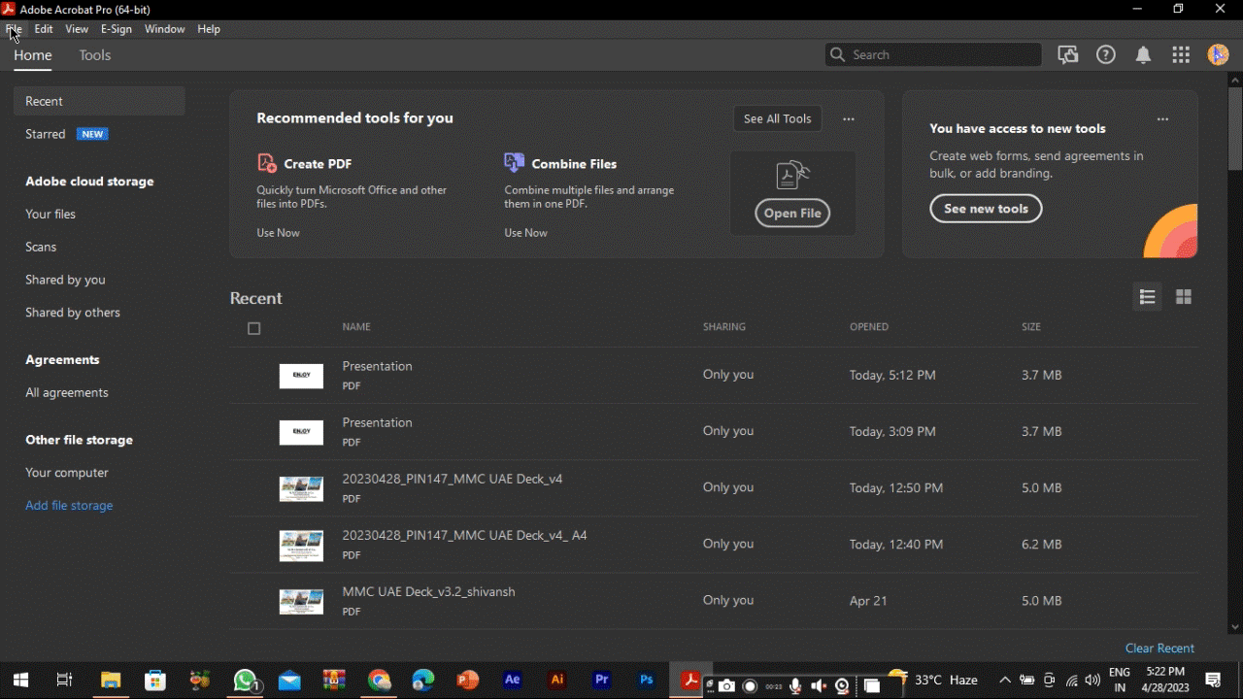Open more options in Recommended tools panel
The height and width of the screenshot is (699, 1243).
click(849, 119)
